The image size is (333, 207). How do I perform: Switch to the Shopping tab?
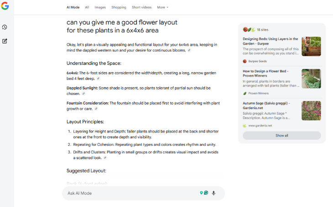click(x=119, y=7)
